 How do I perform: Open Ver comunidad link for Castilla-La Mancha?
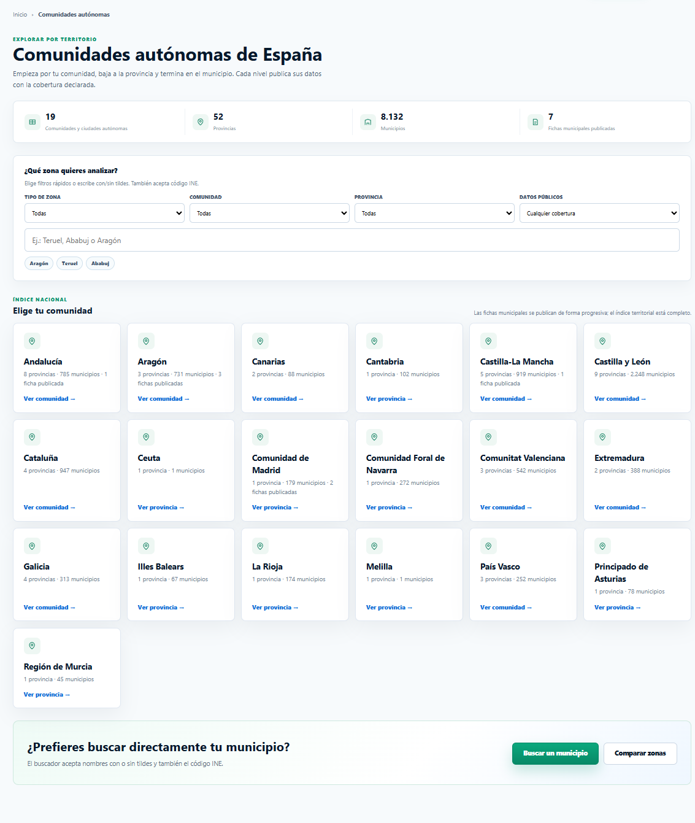(x=506, y=399)
